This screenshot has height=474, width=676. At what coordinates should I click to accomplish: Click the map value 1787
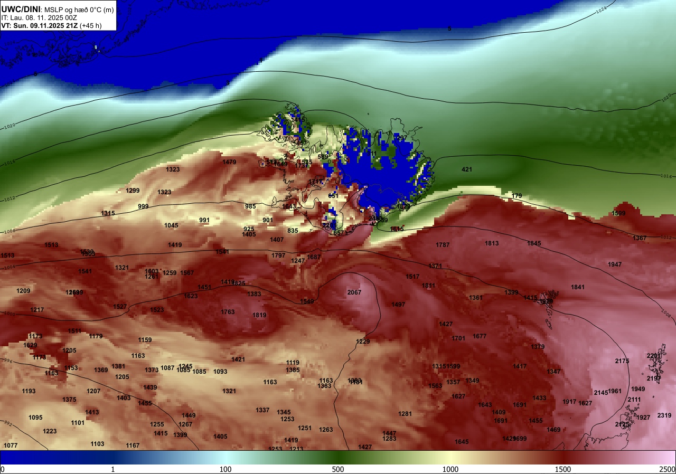443,245
